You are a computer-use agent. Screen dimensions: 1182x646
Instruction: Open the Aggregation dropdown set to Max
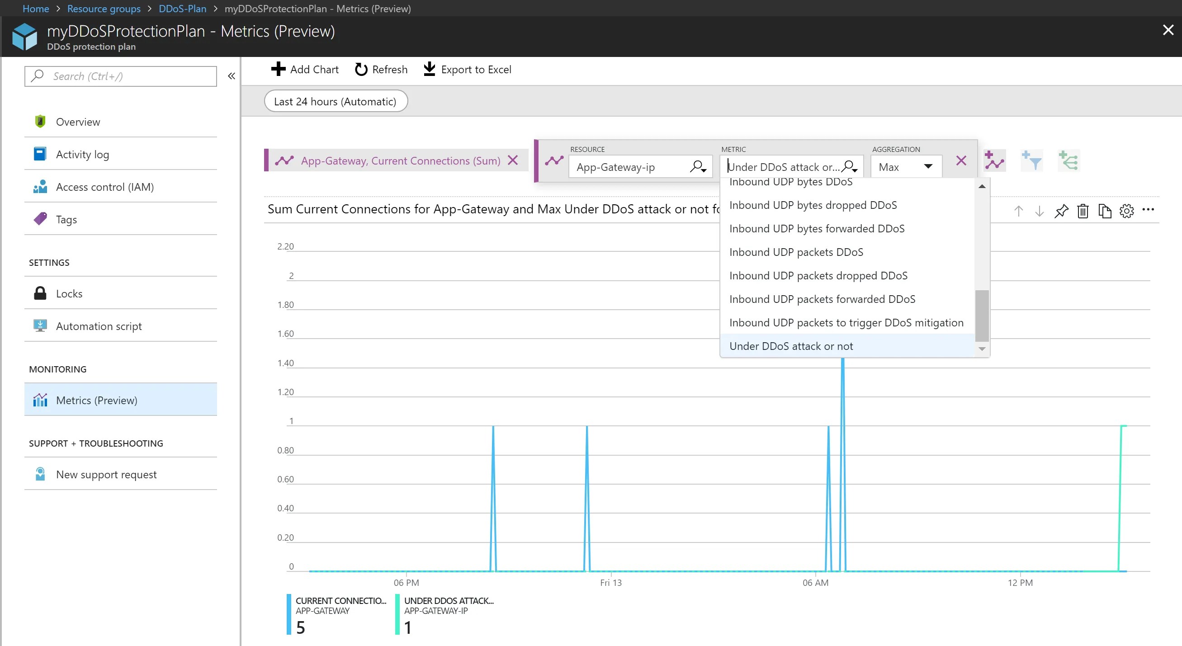pyautogui.click(x=906, y=166)
